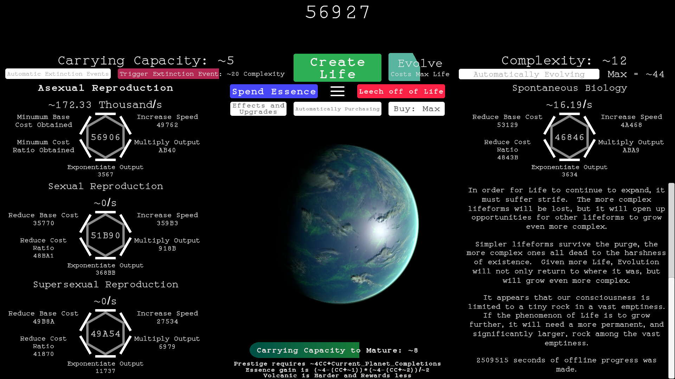
Task: Switch to the Spend Essence tab
Action: click(274, 91)
